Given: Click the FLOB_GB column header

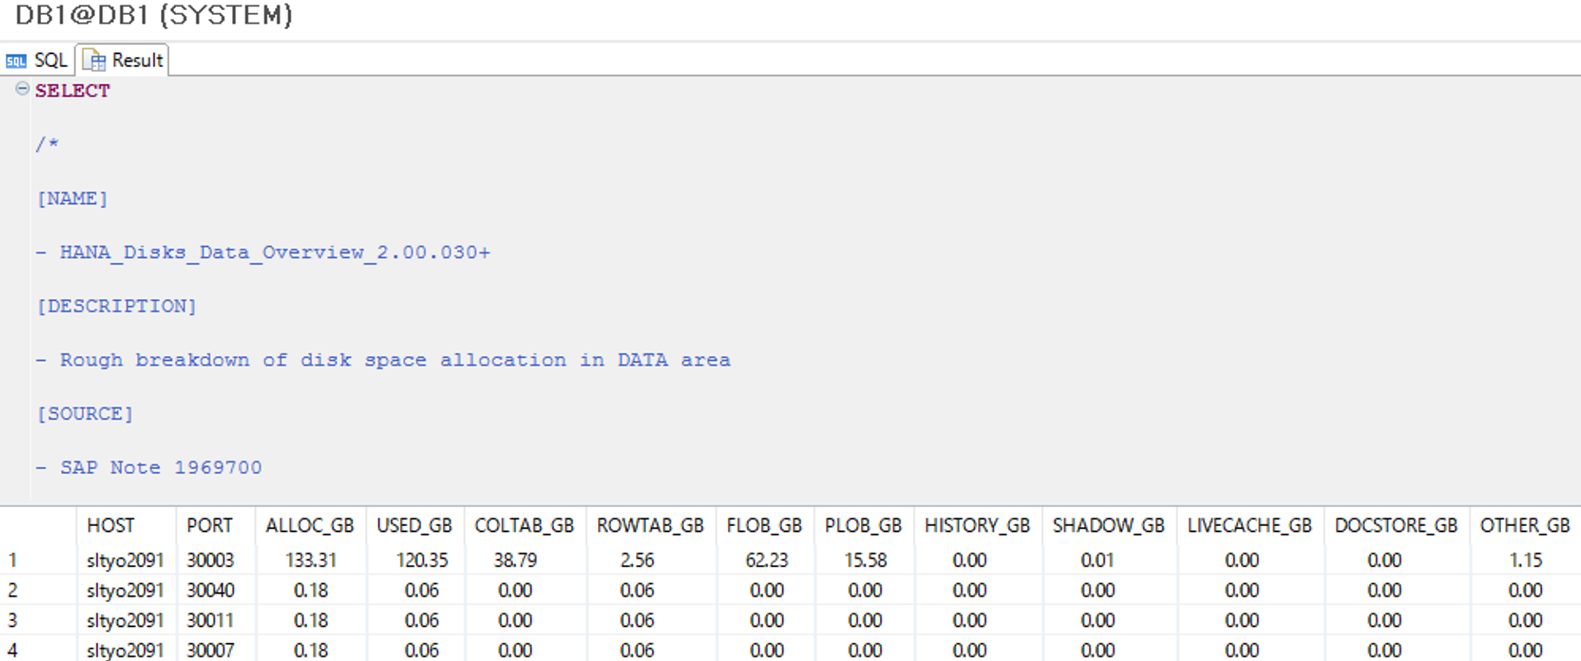Looking at the screenshot, I should [765, 526].
